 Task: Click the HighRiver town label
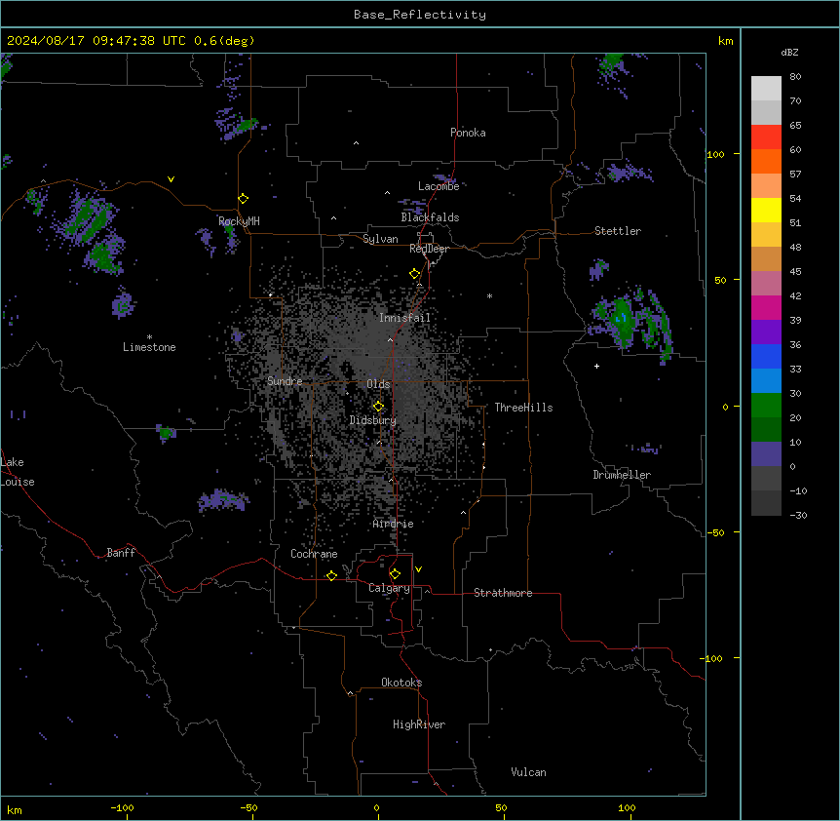coord(419,724)
